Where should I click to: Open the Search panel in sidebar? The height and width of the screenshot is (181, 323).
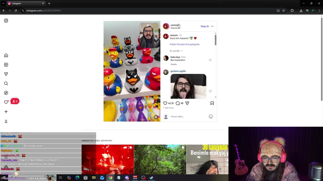point(6,83)
